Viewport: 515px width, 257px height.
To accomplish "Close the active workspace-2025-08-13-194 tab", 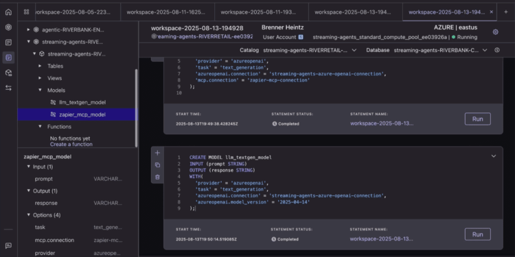I will pos(492,12).
